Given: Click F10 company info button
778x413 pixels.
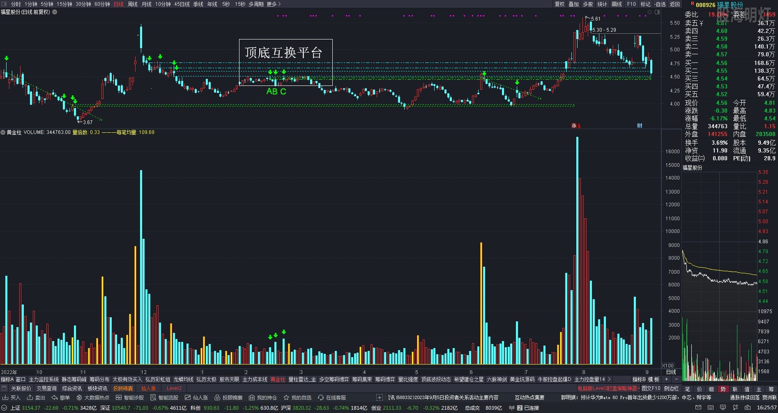Looking at the screenshot, I should coord(631,4).
